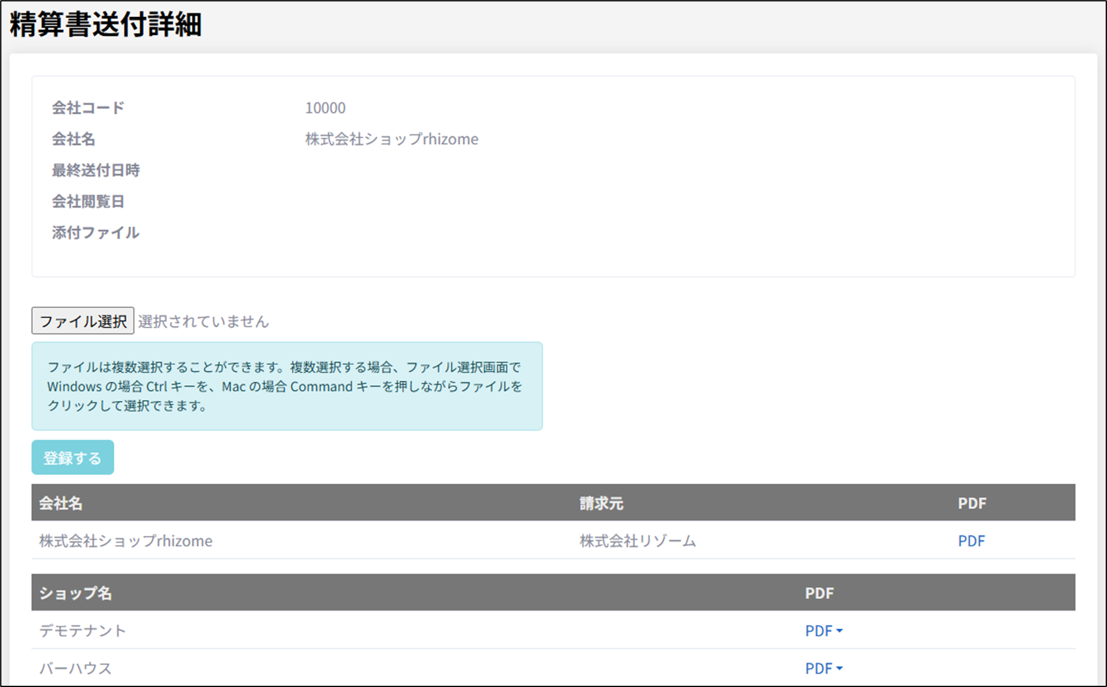The height and width of the screenshot is (687, 1107).
Task: Click the 精算書送付詳細 page title
Action: [105, 26]
